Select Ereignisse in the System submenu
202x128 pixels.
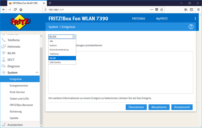pos(20,79)
